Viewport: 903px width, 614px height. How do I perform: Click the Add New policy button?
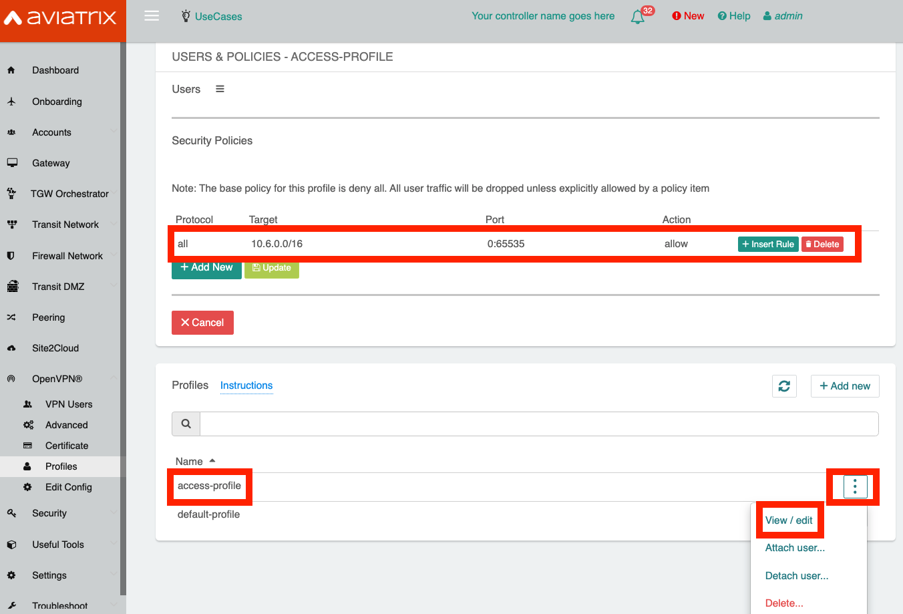[206, 267]
